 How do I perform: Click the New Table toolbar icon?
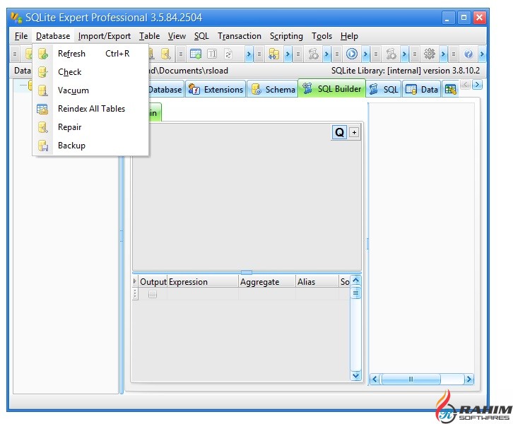click(x=196, y=54)
